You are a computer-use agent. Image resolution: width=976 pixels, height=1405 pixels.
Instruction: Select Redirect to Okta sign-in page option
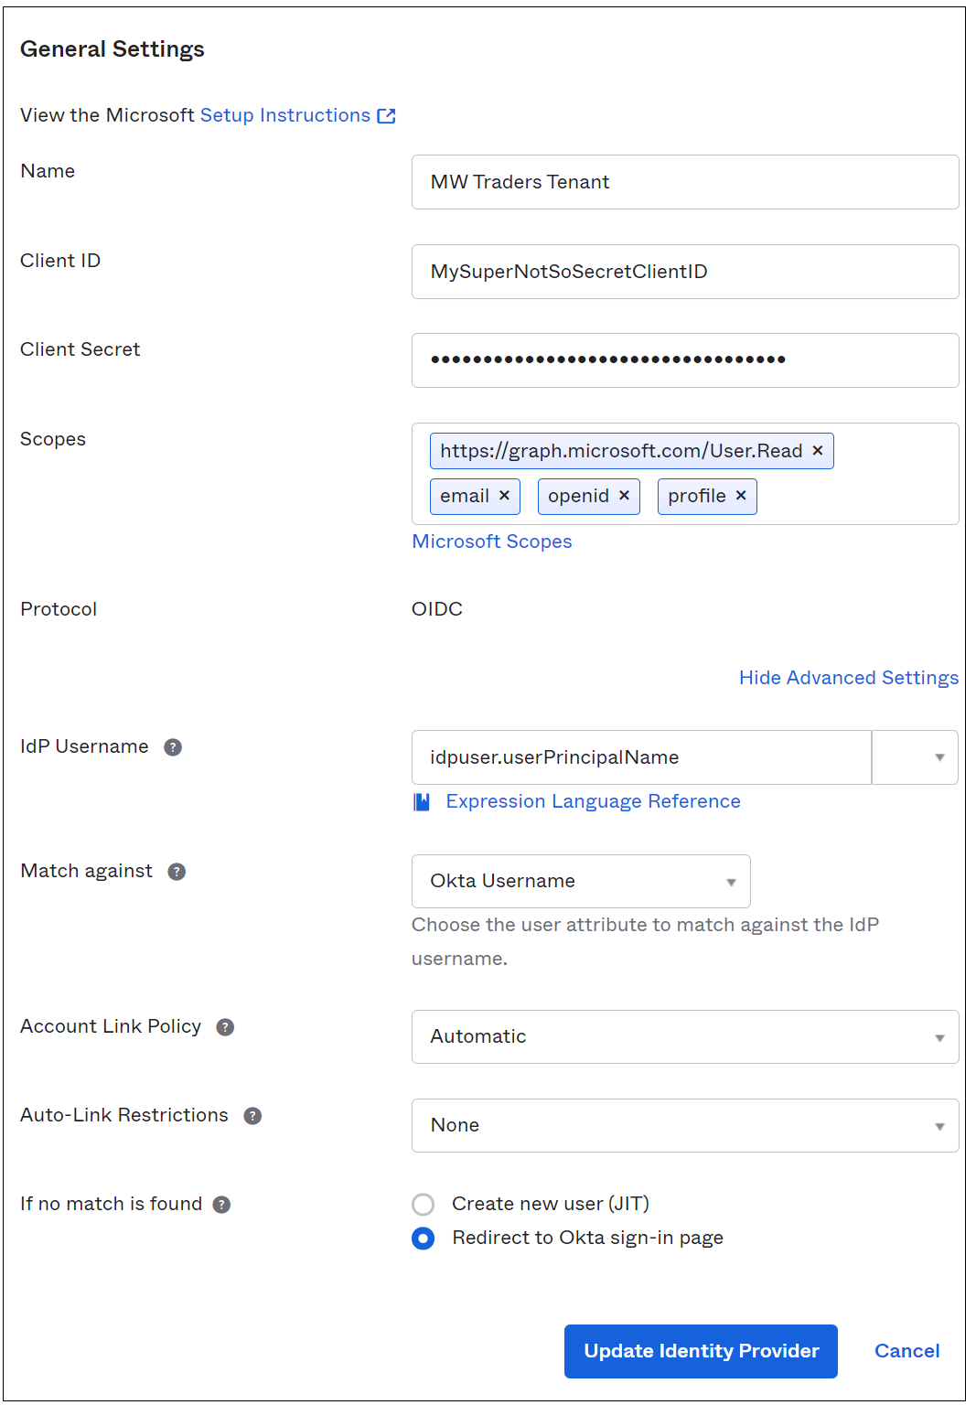tap(423, 1239)
